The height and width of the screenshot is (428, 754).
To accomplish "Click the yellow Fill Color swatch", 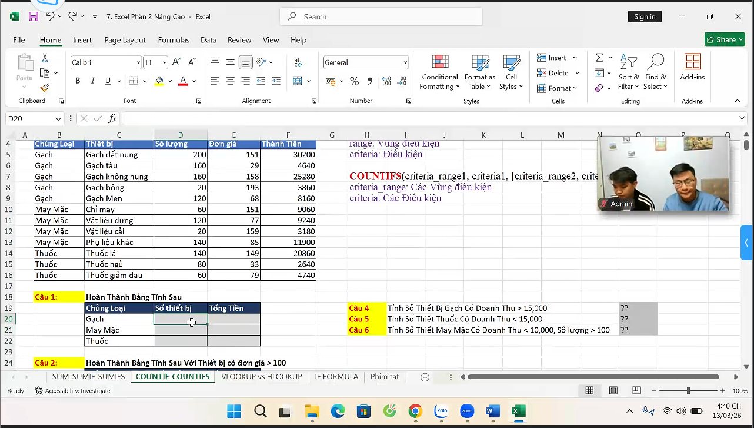I will (x=159, y=81).
